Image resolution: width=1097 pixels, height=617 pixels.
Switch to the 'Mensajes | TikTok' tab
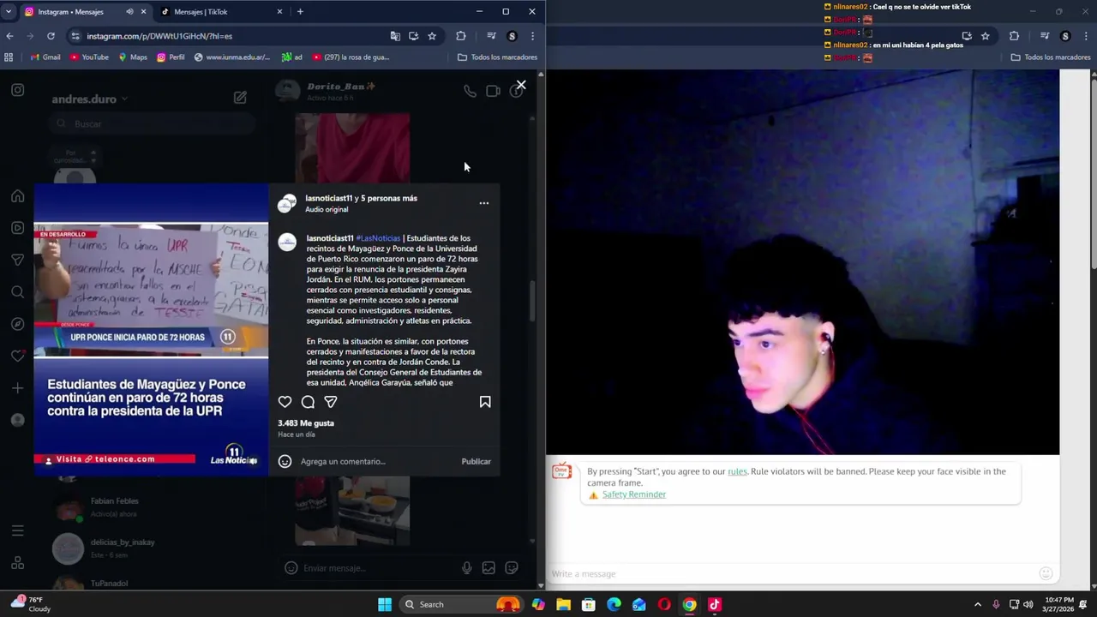point(220,12)
